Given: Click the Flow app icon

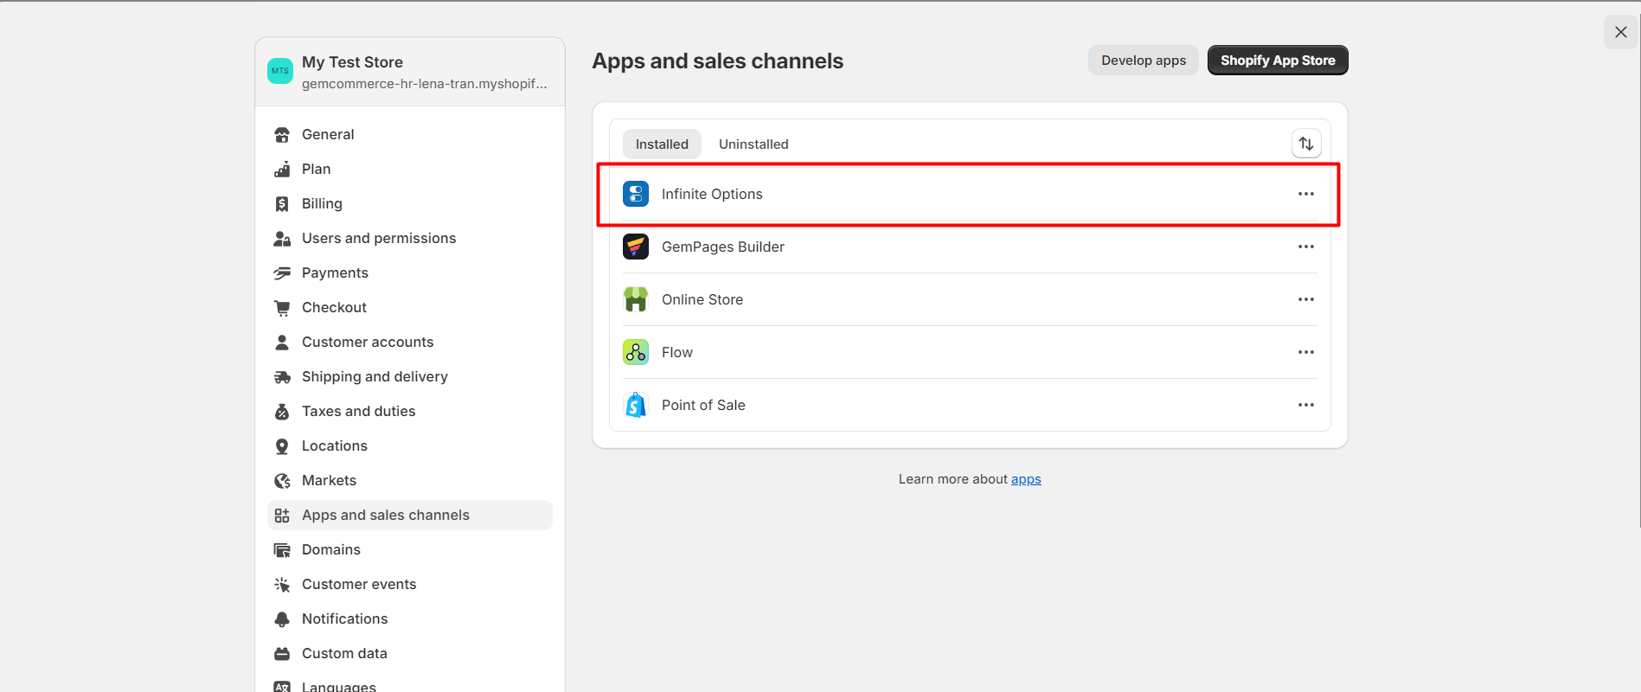Looking at the screenshot, I should point(636,352).
